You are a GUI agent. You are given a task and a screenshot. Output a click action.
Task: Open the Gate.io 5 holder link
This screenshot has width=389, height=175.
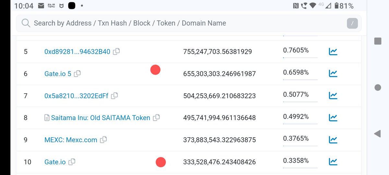[x=58, y=74]
